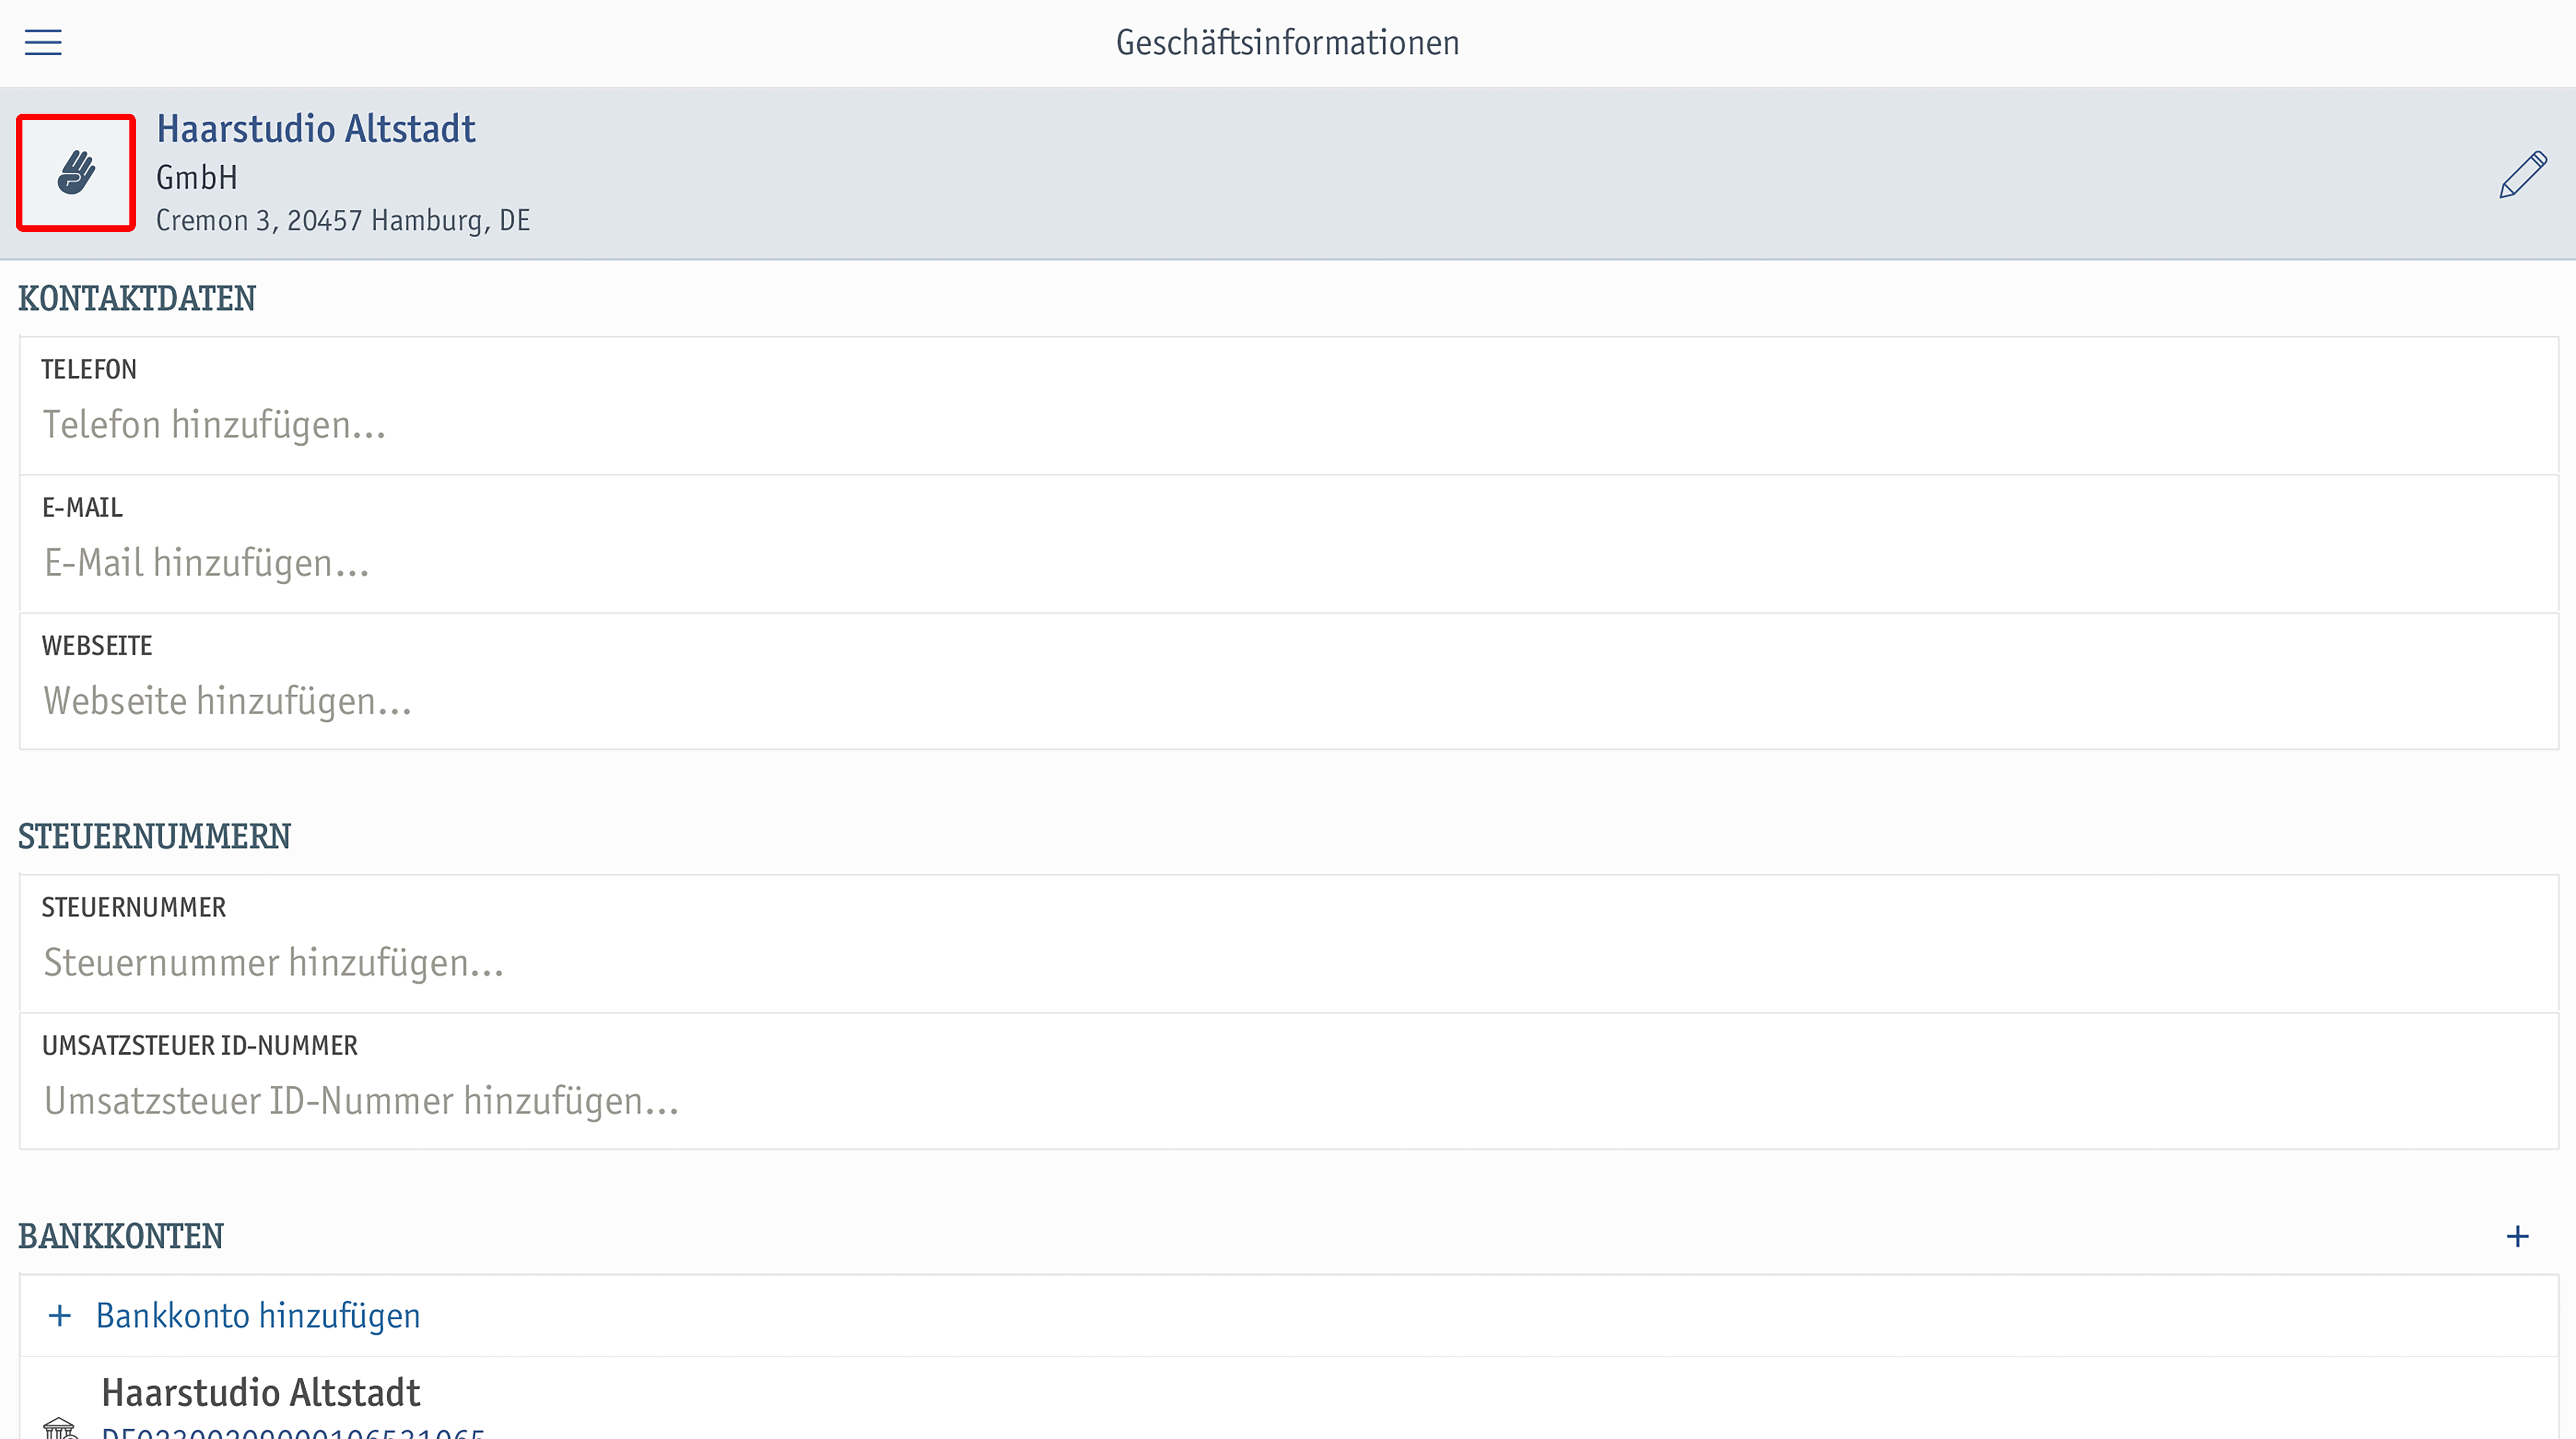The width and height of the screenshot is (2576, 1439).
Task: Select the bank building icon of Haarstudio account
Action: pyautogui.click(x=60, y=1429)
